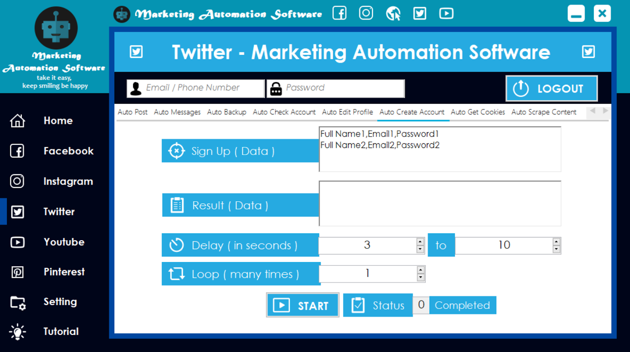The image size is (630, 352).
Task: Increase the loop count value
Action: pos(421,270)
